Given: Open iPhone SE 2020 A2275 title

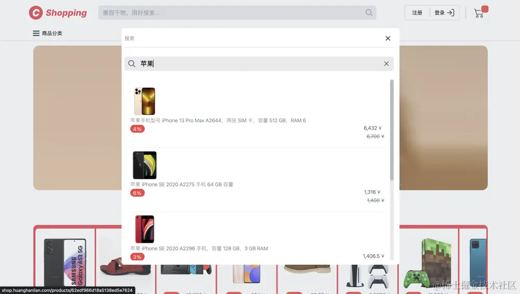Looking at the screenshot, I should coord(181,184).
